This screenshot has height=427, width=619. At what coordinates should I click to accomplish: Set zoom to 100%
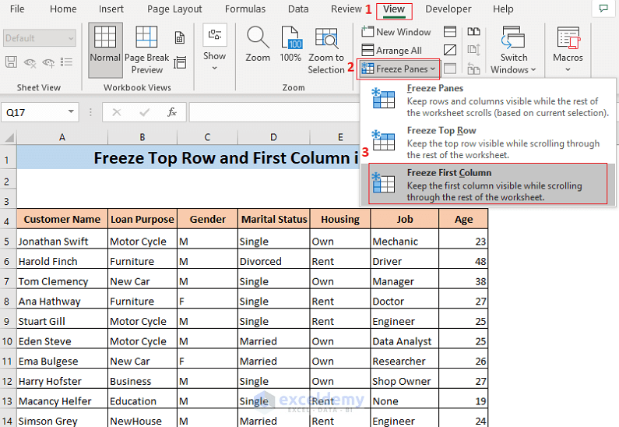[290, 44]
